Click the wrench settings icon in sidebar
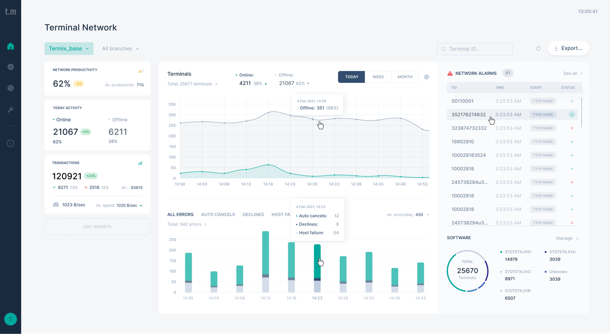610x334 pixels. [11, 110]
